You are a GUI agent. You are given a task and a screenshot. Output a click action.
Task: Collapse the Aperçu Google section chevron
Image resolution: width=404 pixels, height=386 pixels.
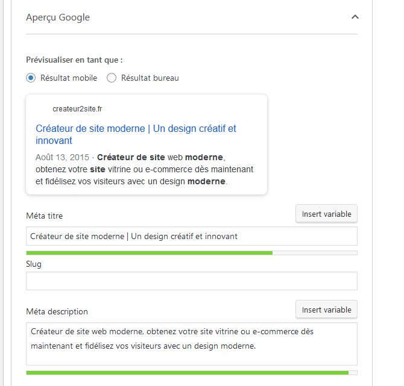355,17
